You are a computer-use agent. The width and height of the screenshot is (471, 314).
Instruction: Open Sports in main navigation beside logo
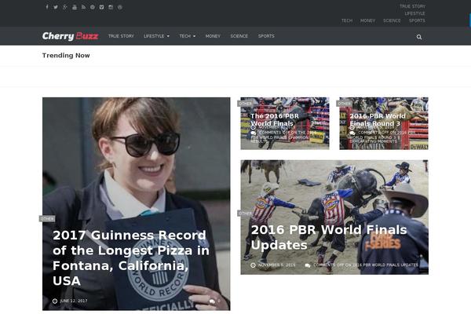tap(266, 36)
